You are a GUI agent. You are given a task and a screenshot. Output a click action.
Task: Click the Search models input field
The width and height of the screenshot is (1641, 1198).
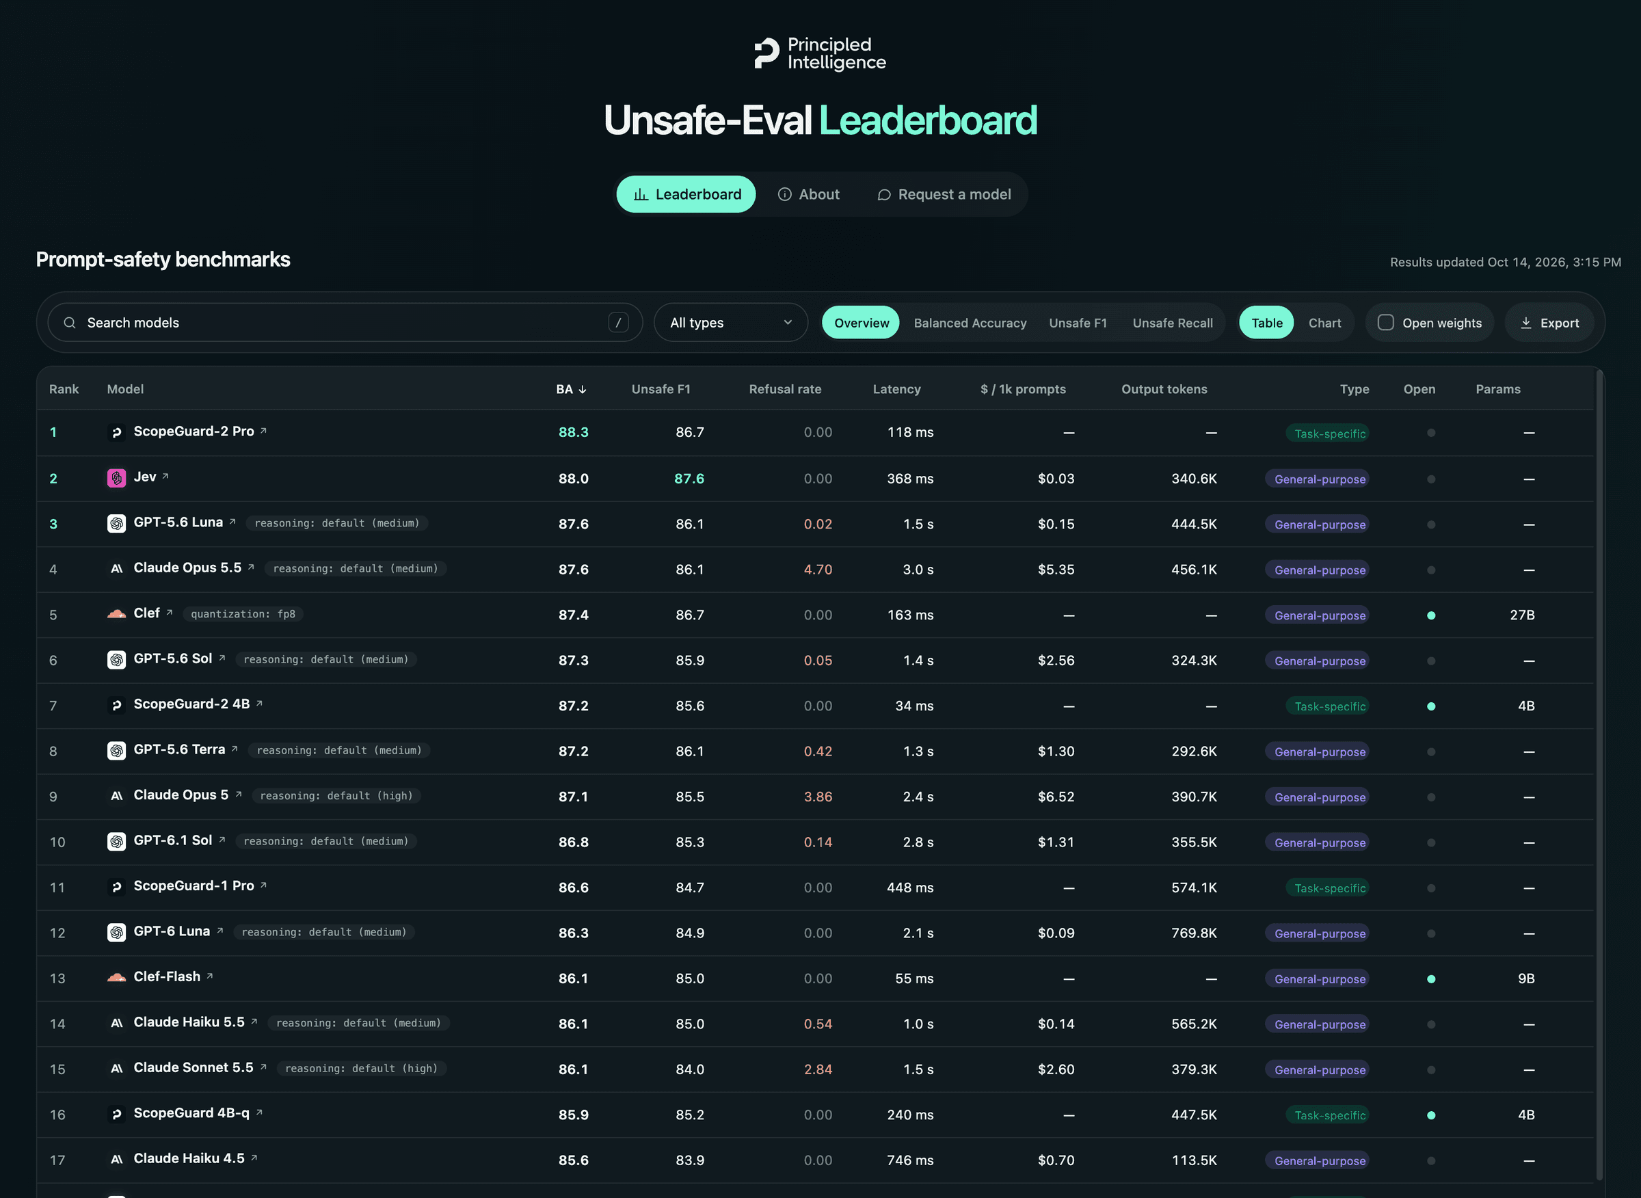point(345,323)
